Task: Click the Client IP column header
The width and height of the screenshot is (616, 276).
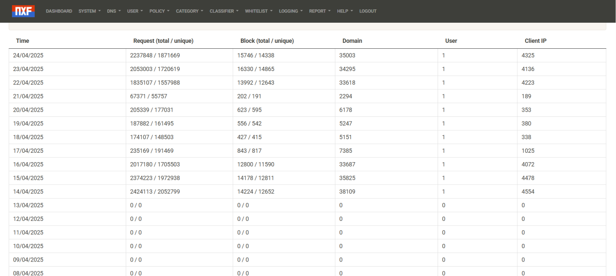Action: pyautogui.click(x=535, y=41)
